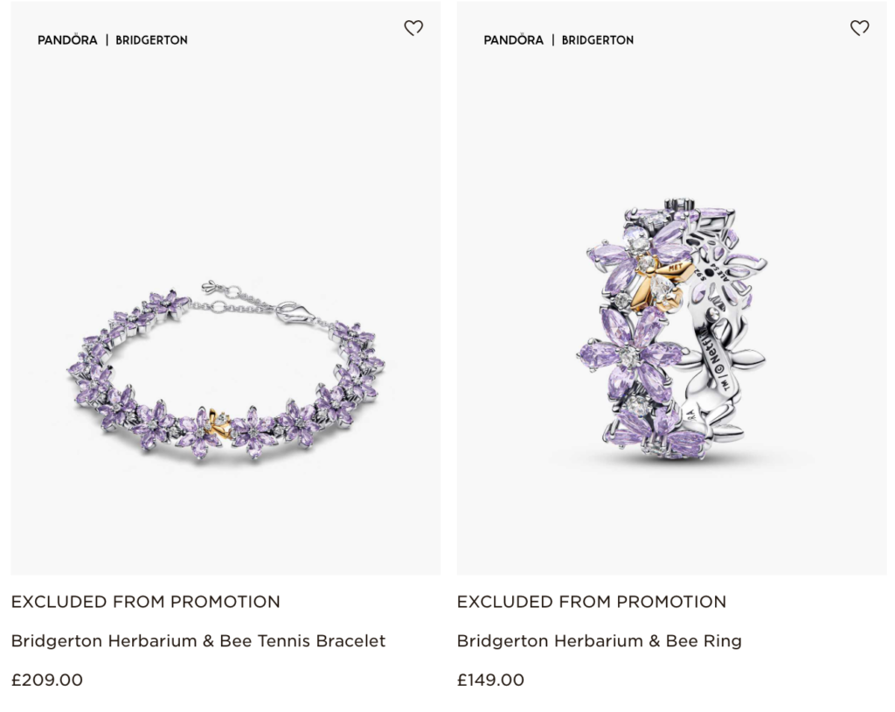Favorite the Bee Ring with its heart icon

859,28
